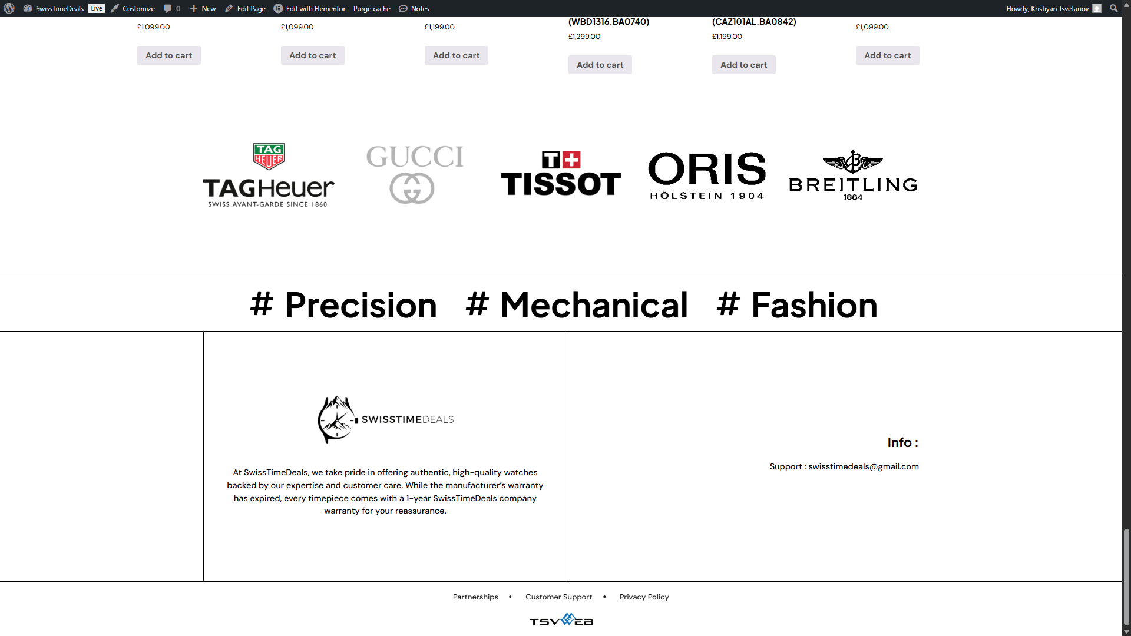The image size is (1131, 636).
Task: Click Purge cache in the admin bar
Action: pyautogui.click(x=372, y=8)
